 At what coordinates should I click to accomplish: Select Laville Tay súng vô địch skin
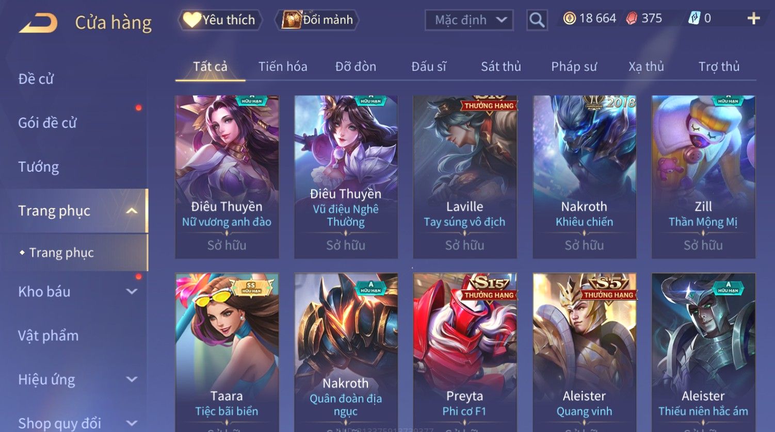pos(465,177)
